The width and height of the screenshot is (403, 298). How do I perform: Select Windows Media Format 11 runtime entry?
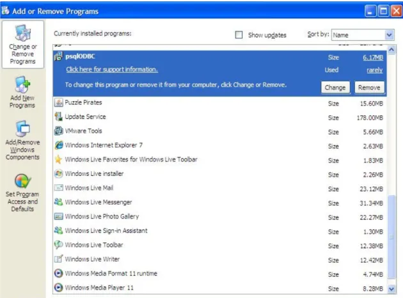click(220, 274)
